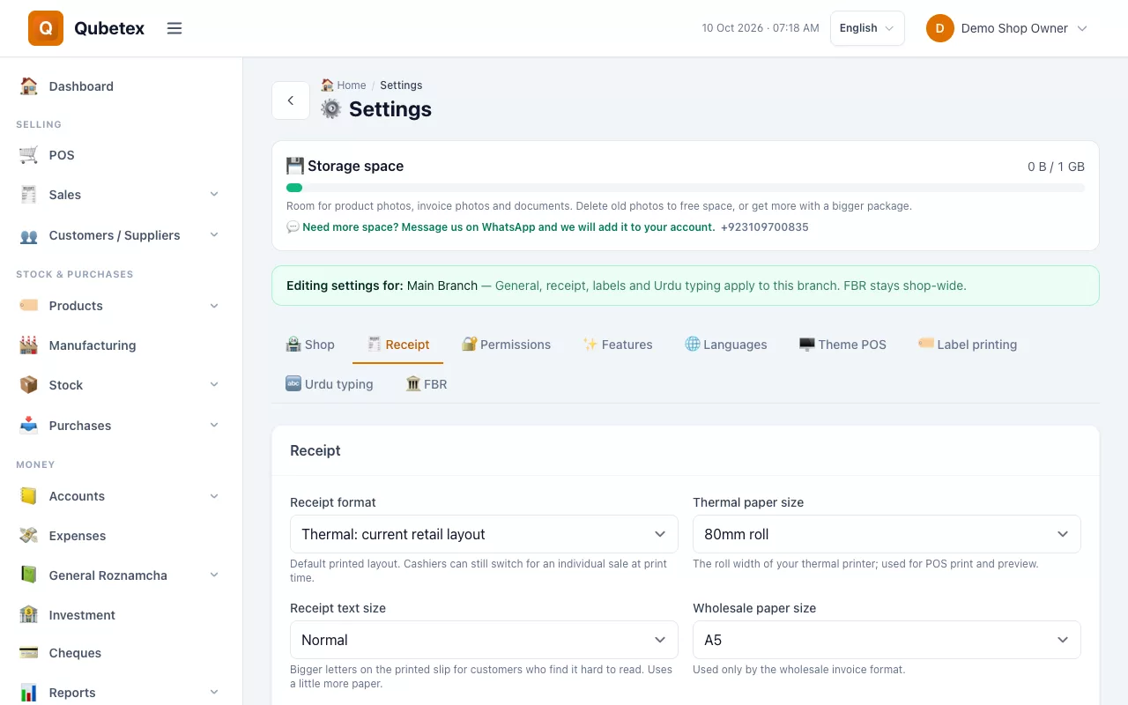Viewport: 1128px width, 705px height.
Task: Expand the Customers / Suppliers chevron
Action: click(x=214, y=235)
